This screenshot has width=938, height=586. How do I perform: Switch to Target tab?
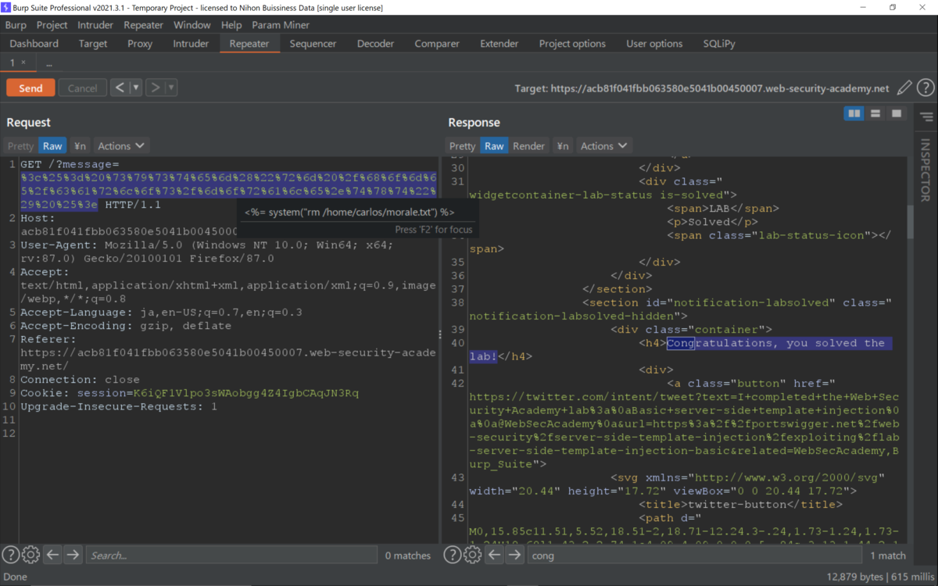(93, 44)
